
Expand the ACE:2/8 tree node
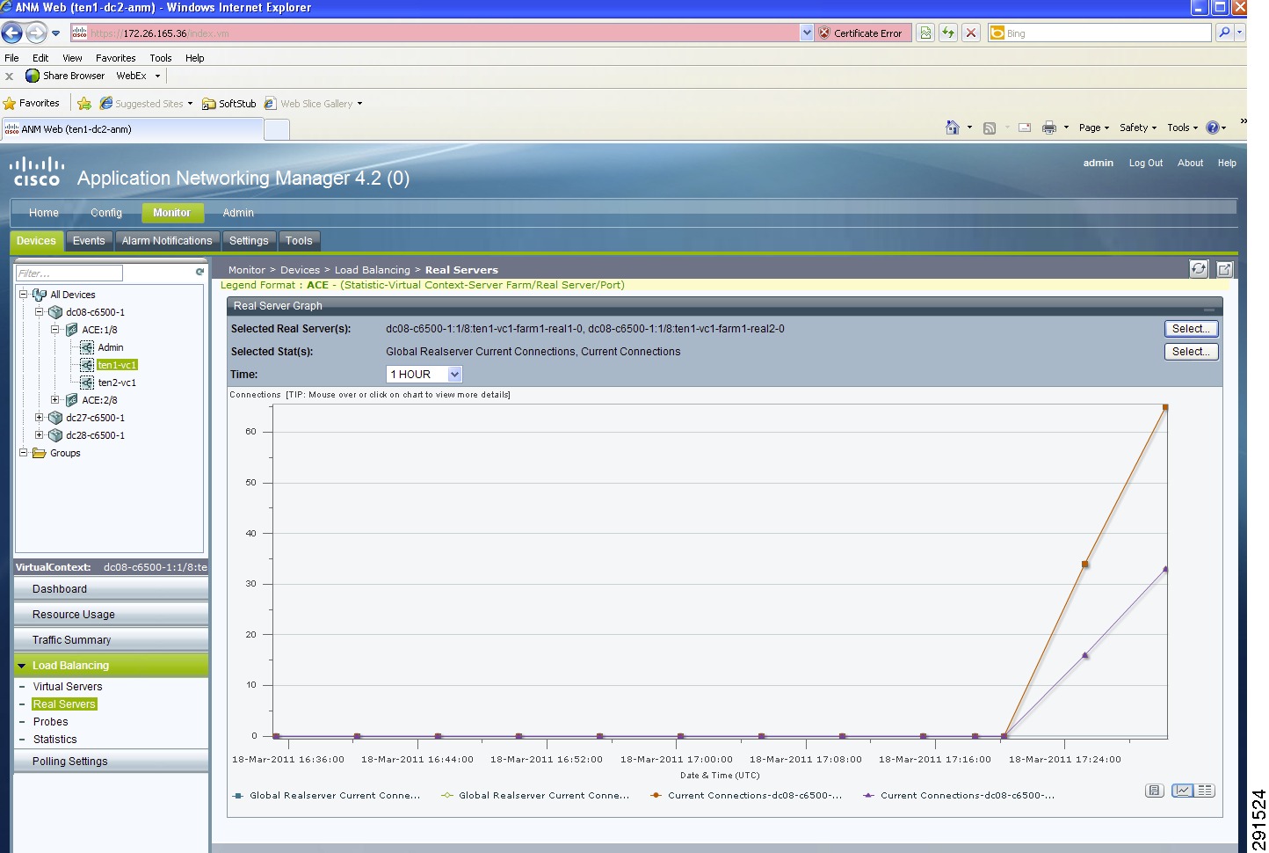55,400
